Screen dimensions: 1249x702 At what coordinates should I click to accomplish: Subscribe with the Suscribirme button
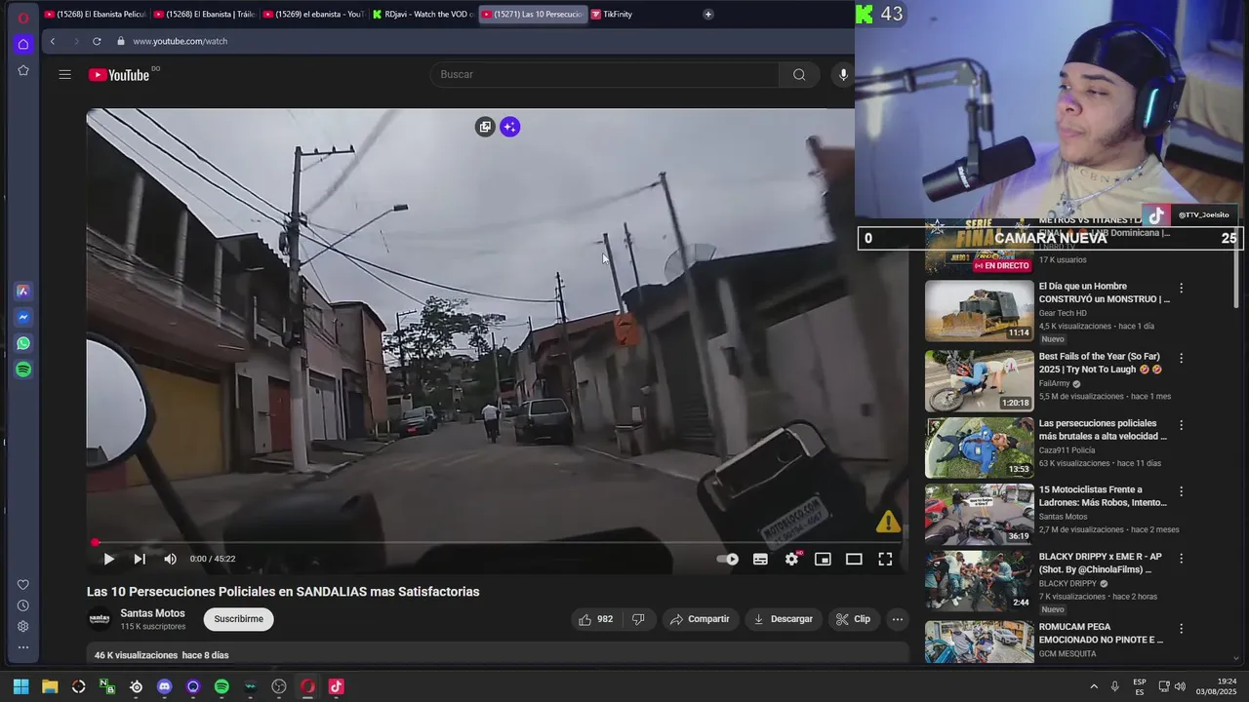pyautogui.click(x=239, y=619)
